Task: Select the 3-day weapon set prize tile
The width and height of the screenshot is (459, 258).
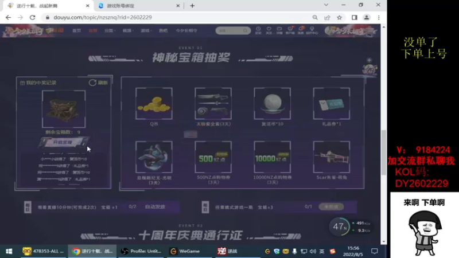Action: 213,104
